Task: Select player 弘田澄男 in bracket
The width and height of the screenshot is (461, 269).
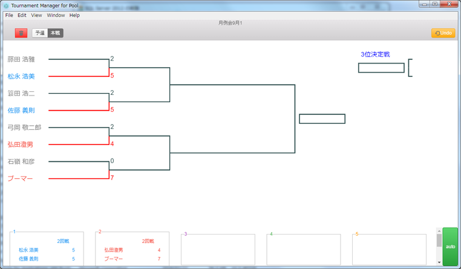Action: coord(21,144)
